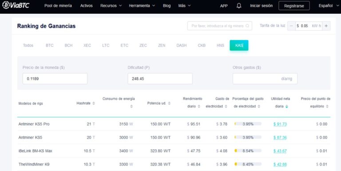Click the Registrarse button

294,6
